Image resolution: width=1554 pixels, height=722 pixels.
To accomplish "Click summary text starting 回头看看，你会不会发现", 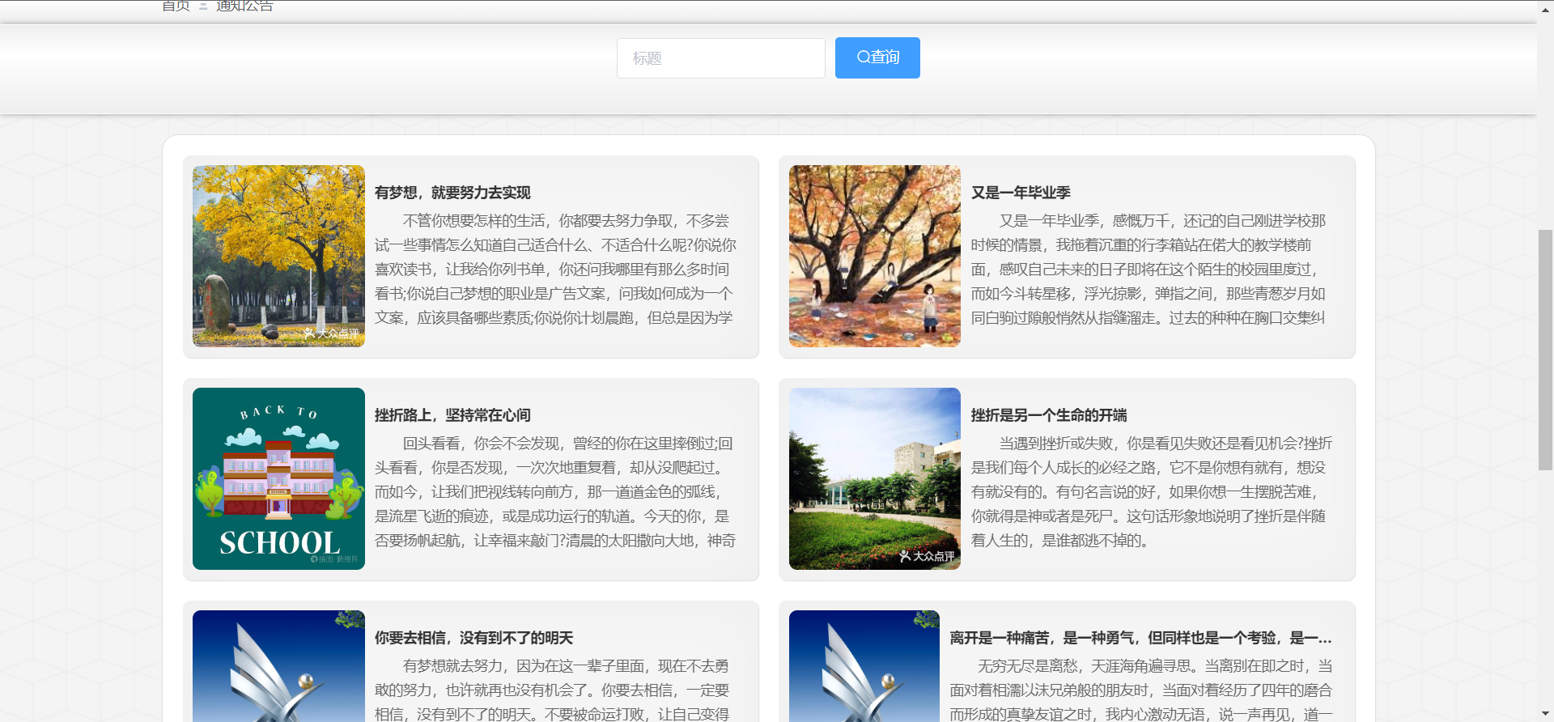I will click(x=555, y=492).
